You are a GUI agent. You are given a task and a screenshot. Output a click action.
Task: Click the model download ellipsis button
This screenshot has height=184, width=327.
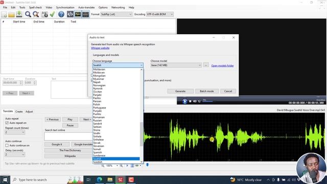pos(206,65)
